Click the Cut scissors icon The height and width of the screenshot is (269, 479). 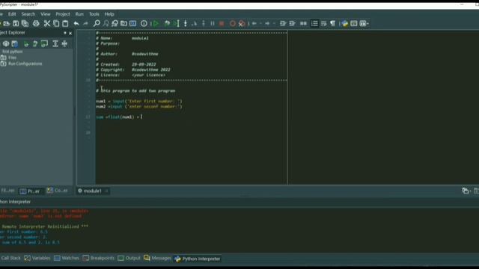(47, 23)
